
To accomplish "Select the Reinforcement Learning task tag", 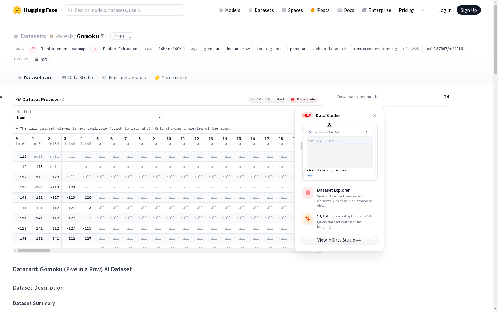I will tap(58, 49).
